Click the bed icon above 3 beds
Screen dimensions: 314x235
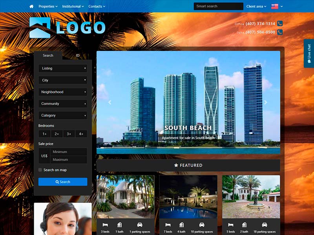(x=105, y=225)
